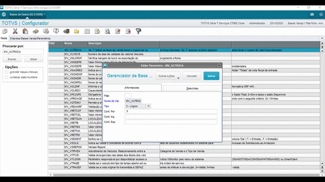
Task: Click the Limpar button
Action: pyautogui.click(x=33, y=59)
